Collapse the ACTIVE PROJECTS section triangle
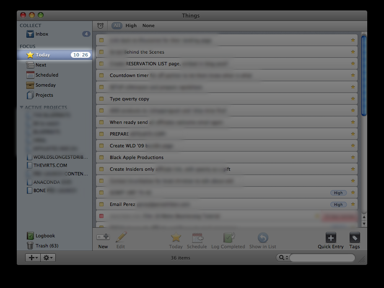 [x=21, y=107]
